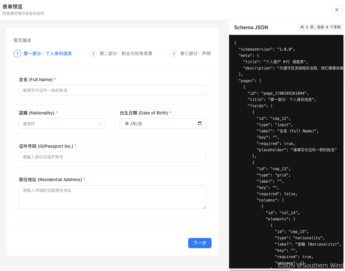Click the "placeholder": "请填写与证件一致的姓名" line
Image resolution: width=345 pixels, height=271 pixels.
[x=297, y=150]
